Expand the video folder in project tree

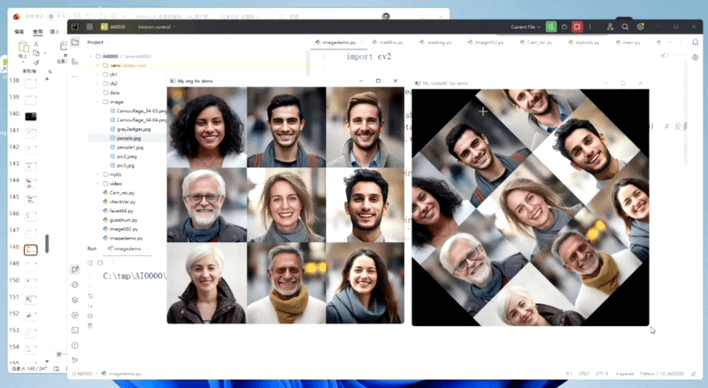(x=98, y=183)
